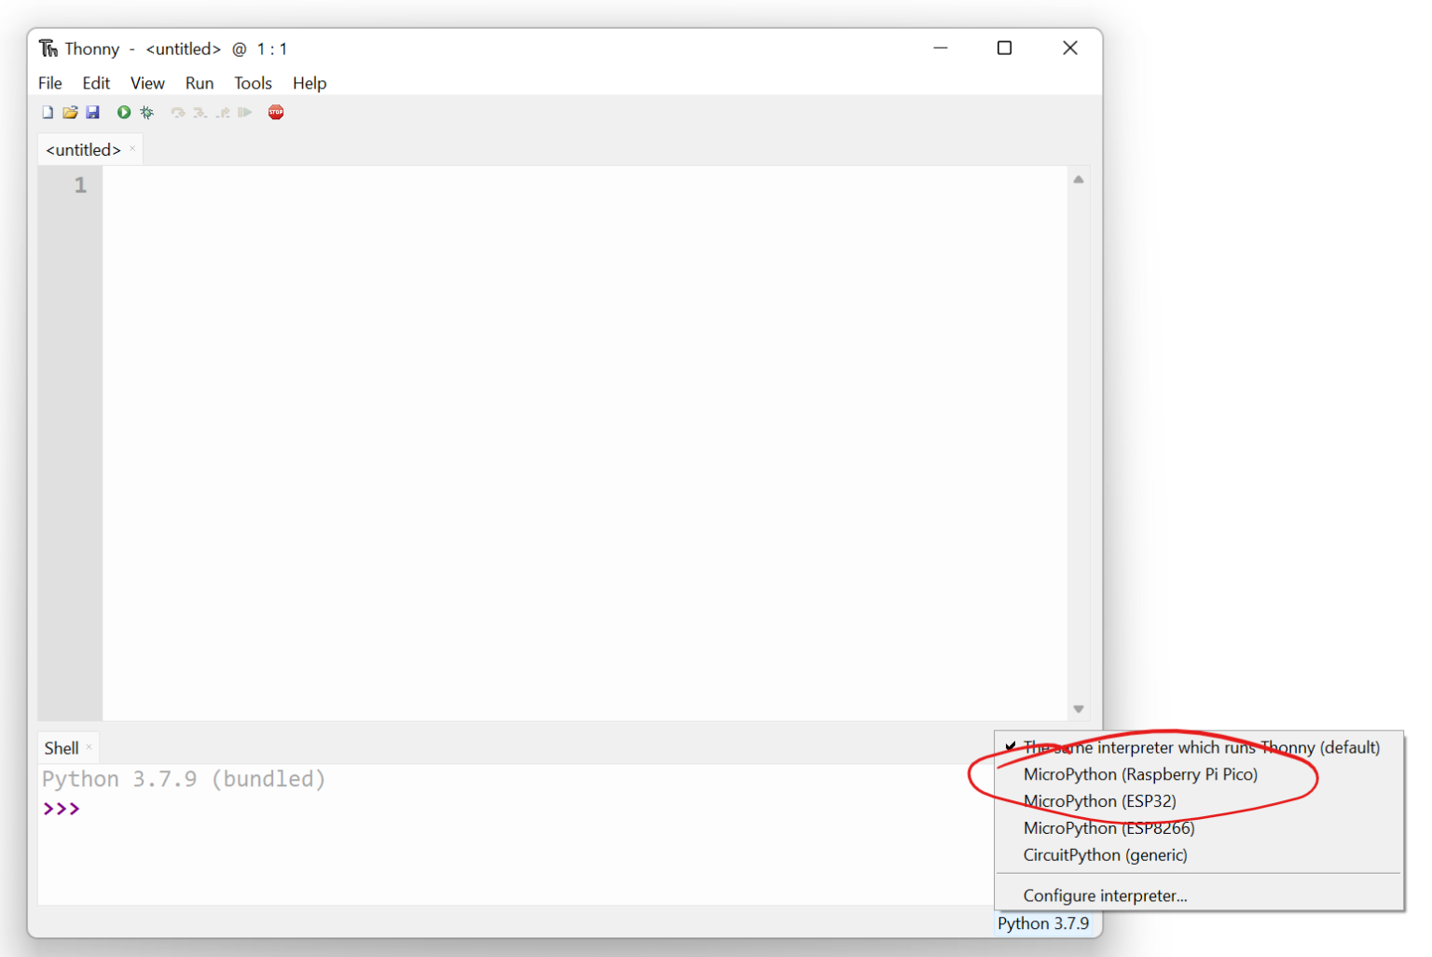Save the current script
Image resolution: width=1432 pixels, height=957 pixels.
pos(92,112)
